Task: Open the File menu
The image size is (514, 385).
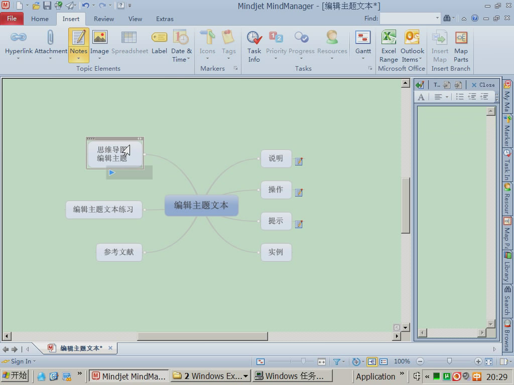Action: [x=12, y=19]
